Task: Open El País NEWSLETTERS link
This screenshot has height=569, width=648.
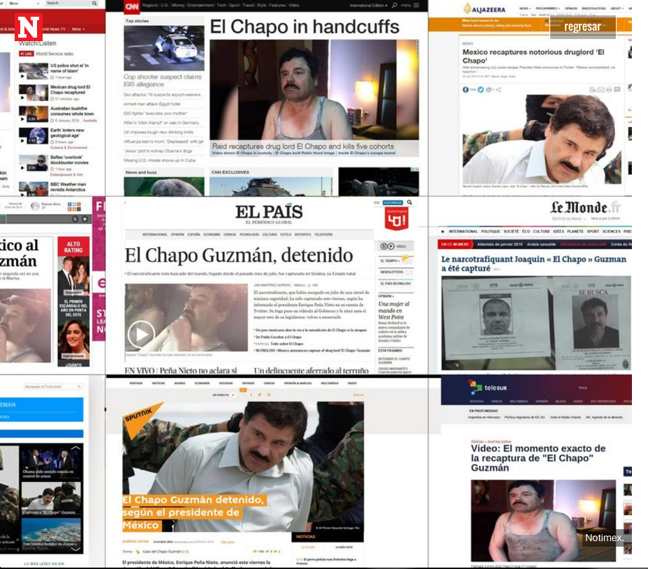Action: coord(392,272)
